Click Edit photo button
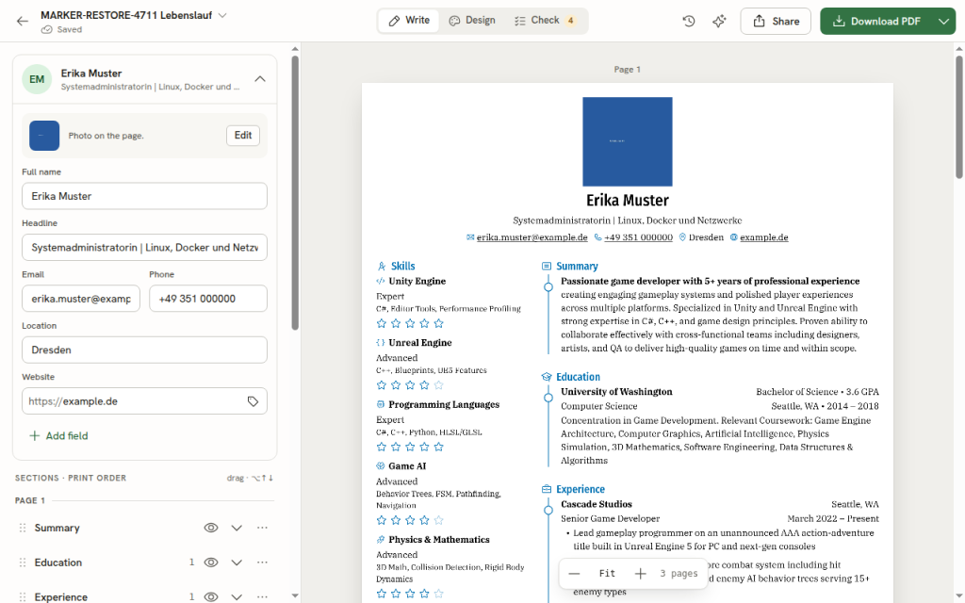This screenshot has height=603, width=965. [x=243, y=136]
